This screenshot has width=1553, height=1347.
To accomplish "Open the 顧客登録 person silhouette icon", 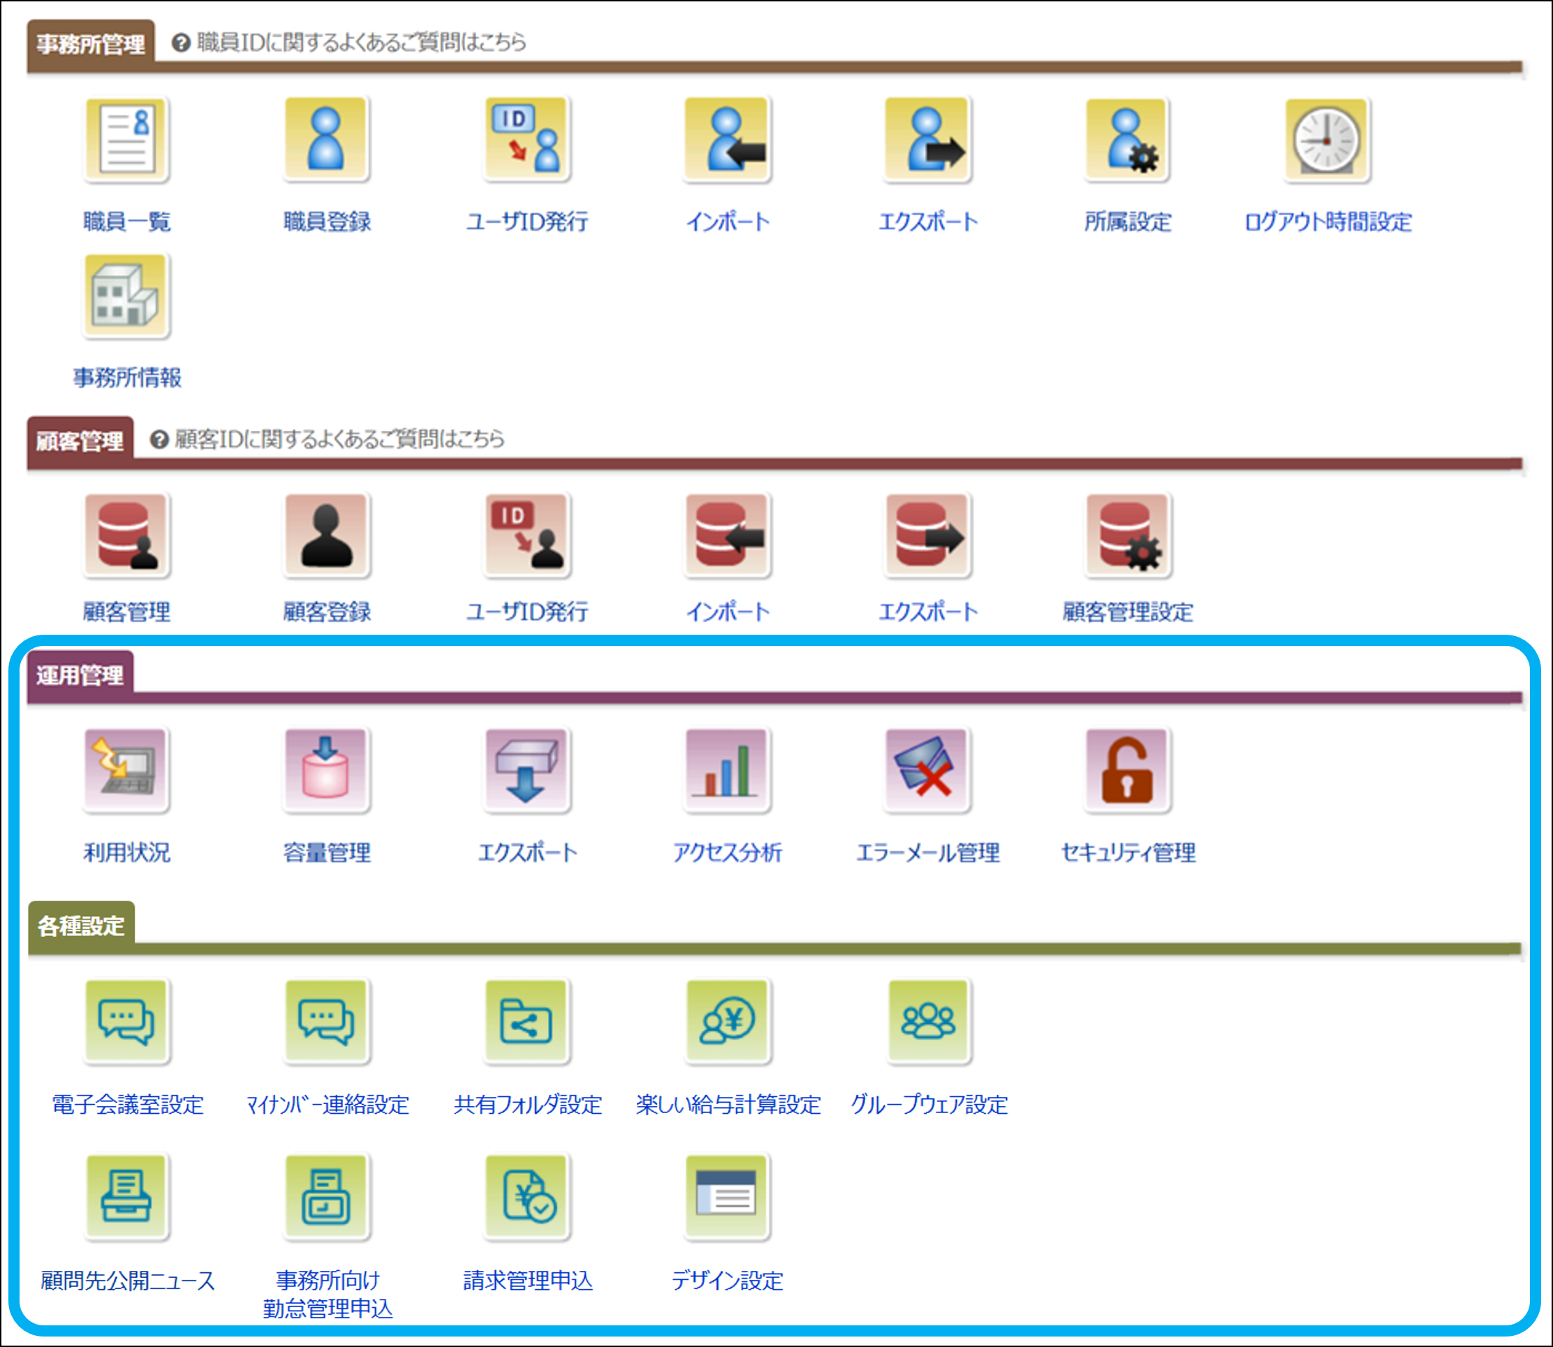I will pyautogui.click(x=326, y=536).
